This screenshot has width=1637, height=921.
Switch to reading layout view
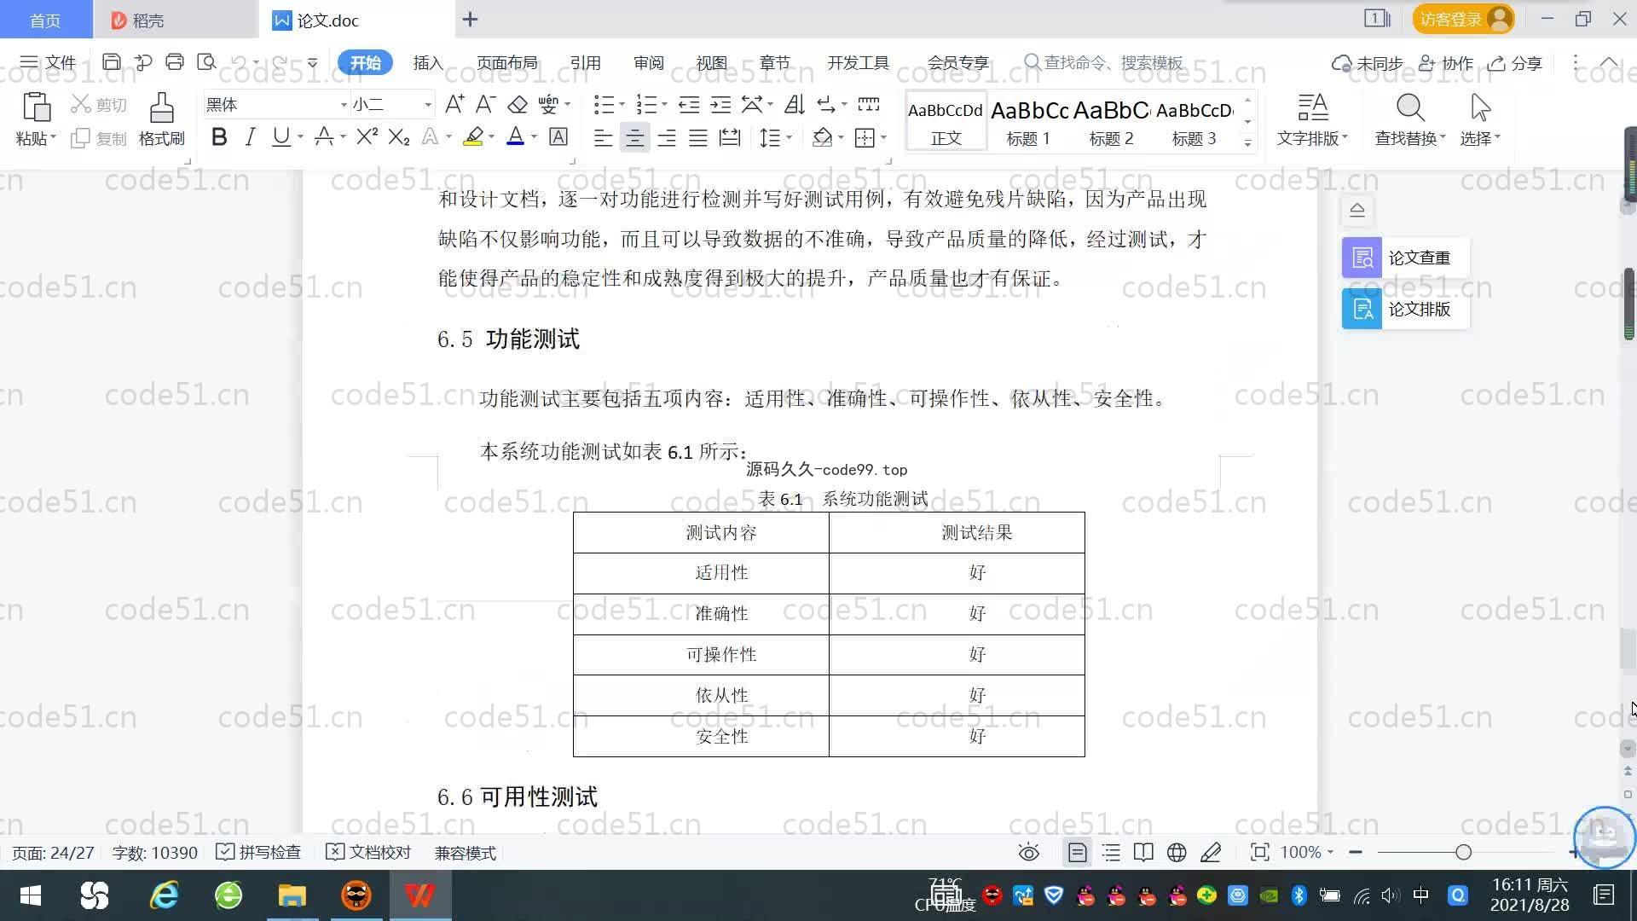tap(1143, 853)
